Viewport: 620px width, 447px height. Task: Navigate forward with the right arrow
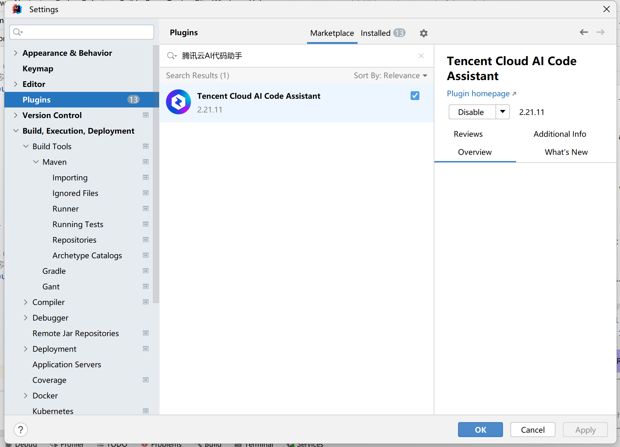point(600,32)
